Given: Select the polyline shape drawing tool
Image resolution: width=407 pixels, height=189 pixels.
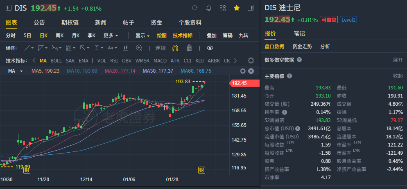Looking at the screenshot, I should click(41, 48).
